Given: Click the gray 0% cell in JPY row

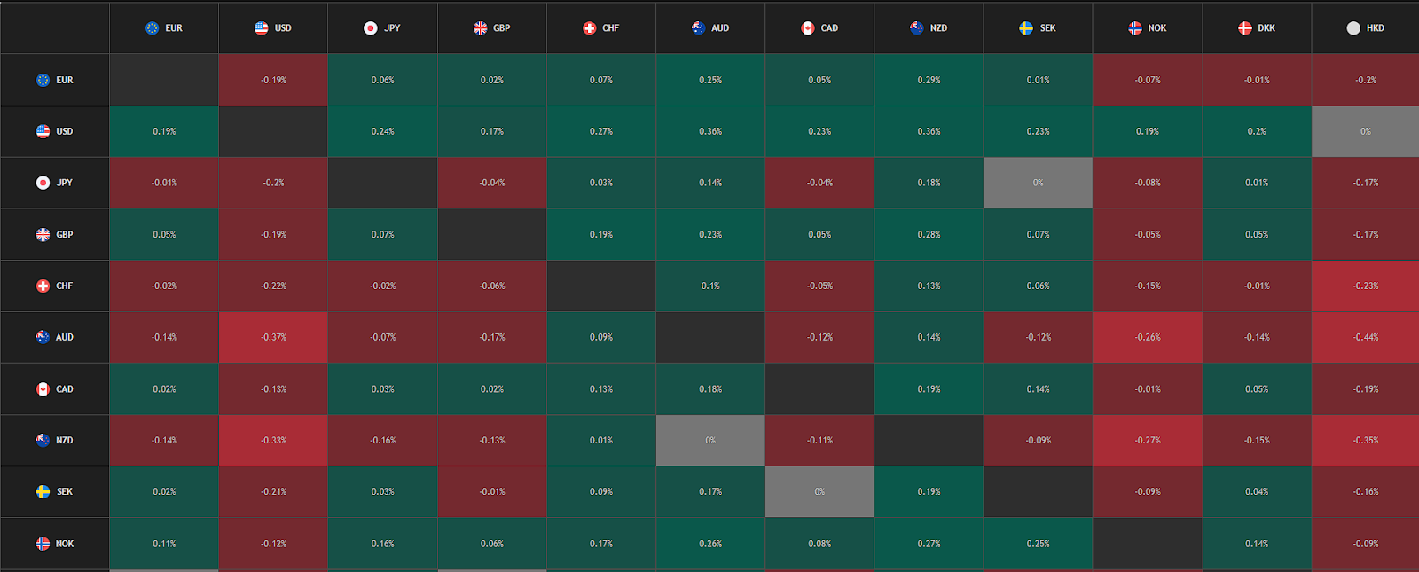Looking at the screenshot, I should [x=1038, y=183].
